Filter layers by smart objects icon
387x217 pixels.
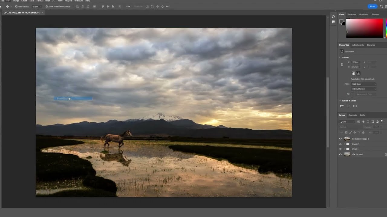[377, 121]
